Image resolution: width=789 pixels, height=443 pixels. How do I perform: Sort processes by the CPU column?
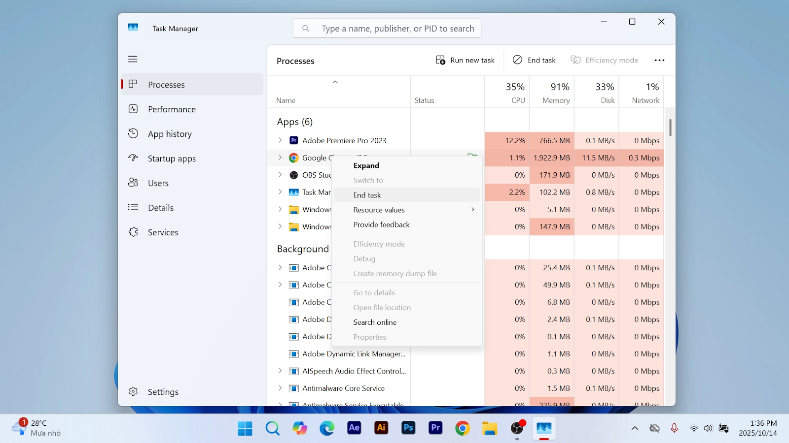(x=507, y=92)
